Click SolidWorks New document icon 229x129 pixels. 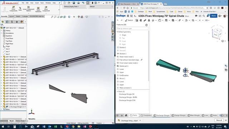pyautogui.click(x=64, y=3)
